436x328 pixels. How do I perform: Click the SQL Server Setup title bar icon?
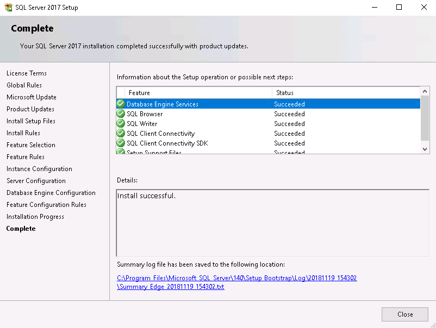coord(8,8)
